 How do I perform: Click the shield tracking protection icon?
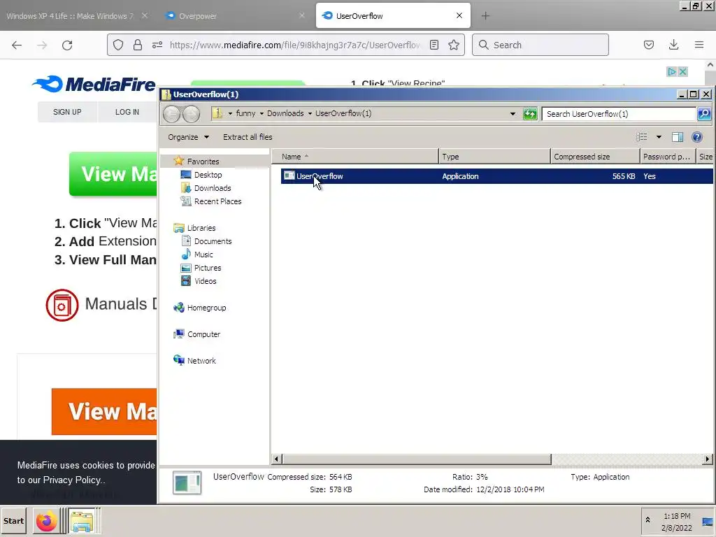click(x=118, y=45)
